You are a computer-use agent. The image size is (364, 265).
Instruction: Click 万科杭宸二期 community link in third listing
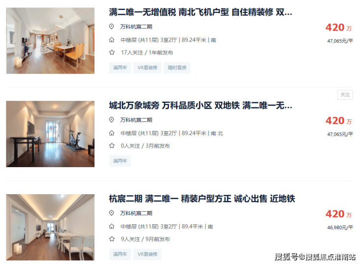pos(136,213)
